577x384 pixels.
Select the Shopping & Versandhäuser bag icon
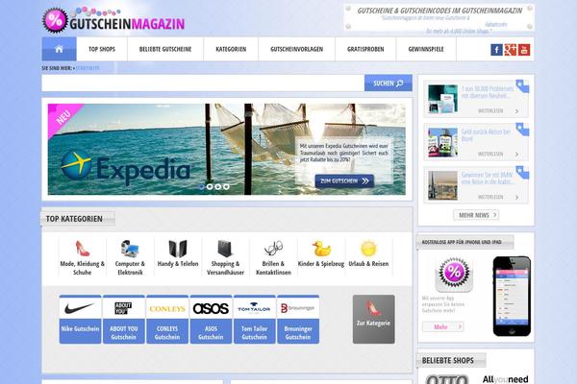(x=225, y=249)
